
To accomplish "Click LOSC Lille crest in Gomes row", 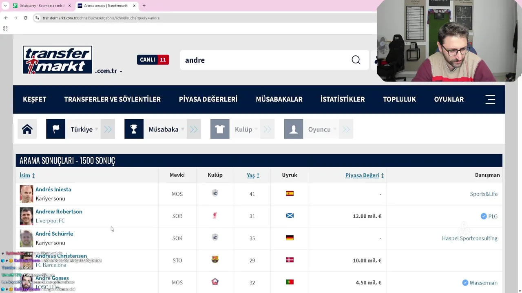I will tap(215, 282).
